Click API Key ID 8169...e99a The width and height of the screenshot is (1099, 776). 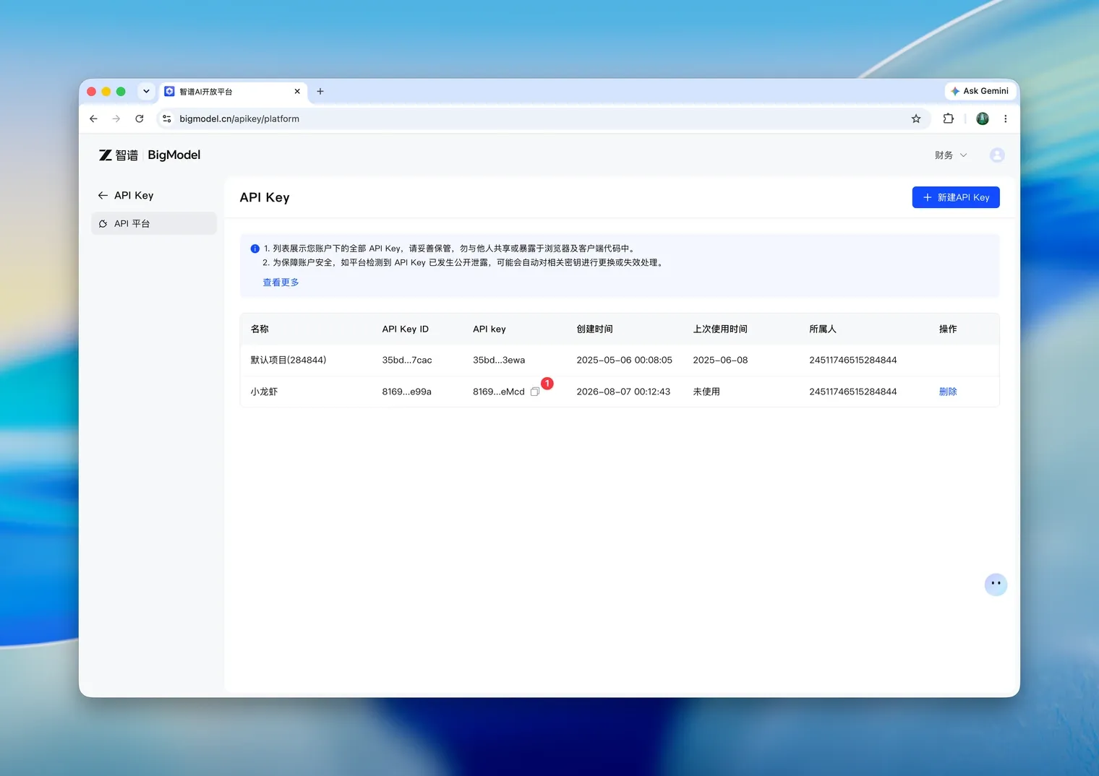407,392
